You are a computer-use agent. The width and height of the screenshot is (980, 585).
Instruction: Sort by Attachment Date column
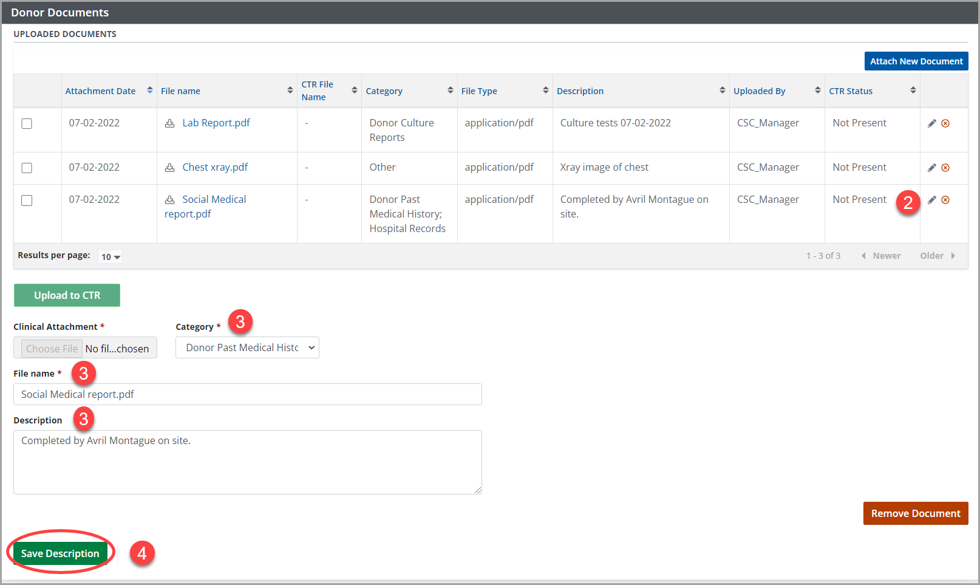[101, 91]
